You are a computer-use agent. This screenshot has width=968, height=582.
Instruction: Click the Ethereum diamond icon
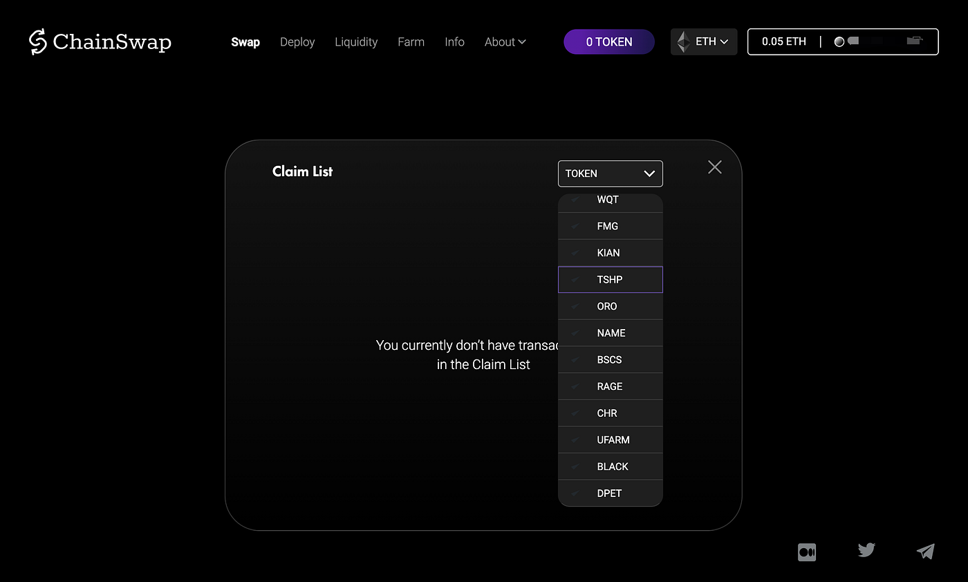[x=683, y=41]
